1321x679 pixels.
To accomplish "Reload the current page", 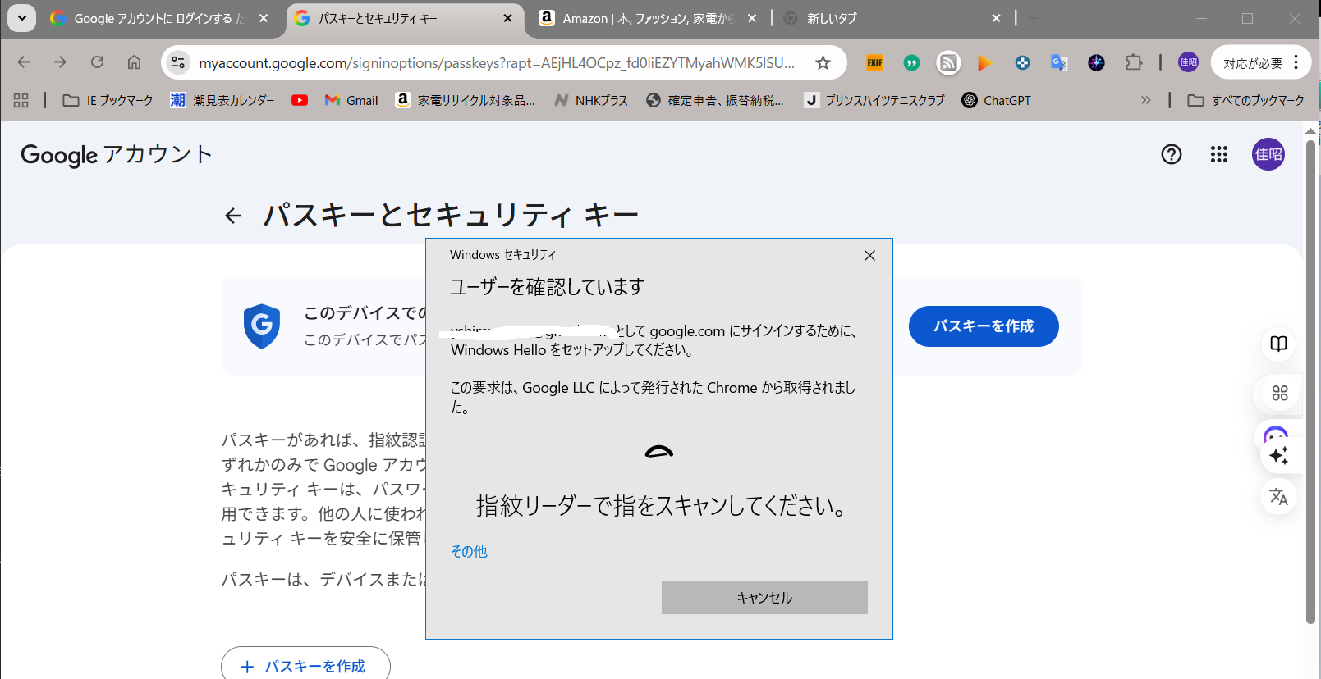I will tap(97, 62).
